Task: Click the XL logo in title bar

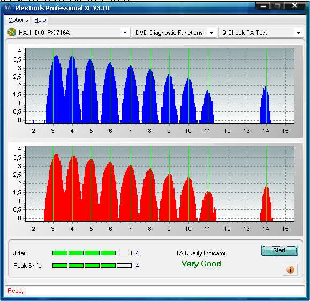Action: (x=7, y=7)
